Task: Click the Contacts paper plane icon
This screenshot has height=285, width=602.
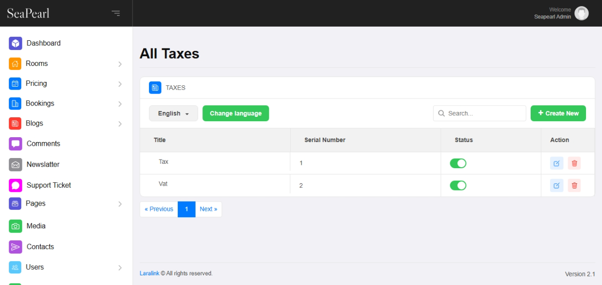Action: pyautogui.click(x=16, y=247)
